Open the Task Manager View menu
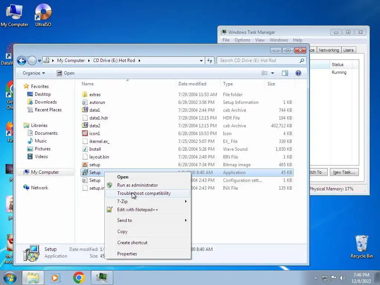 [x=260, y=40]
